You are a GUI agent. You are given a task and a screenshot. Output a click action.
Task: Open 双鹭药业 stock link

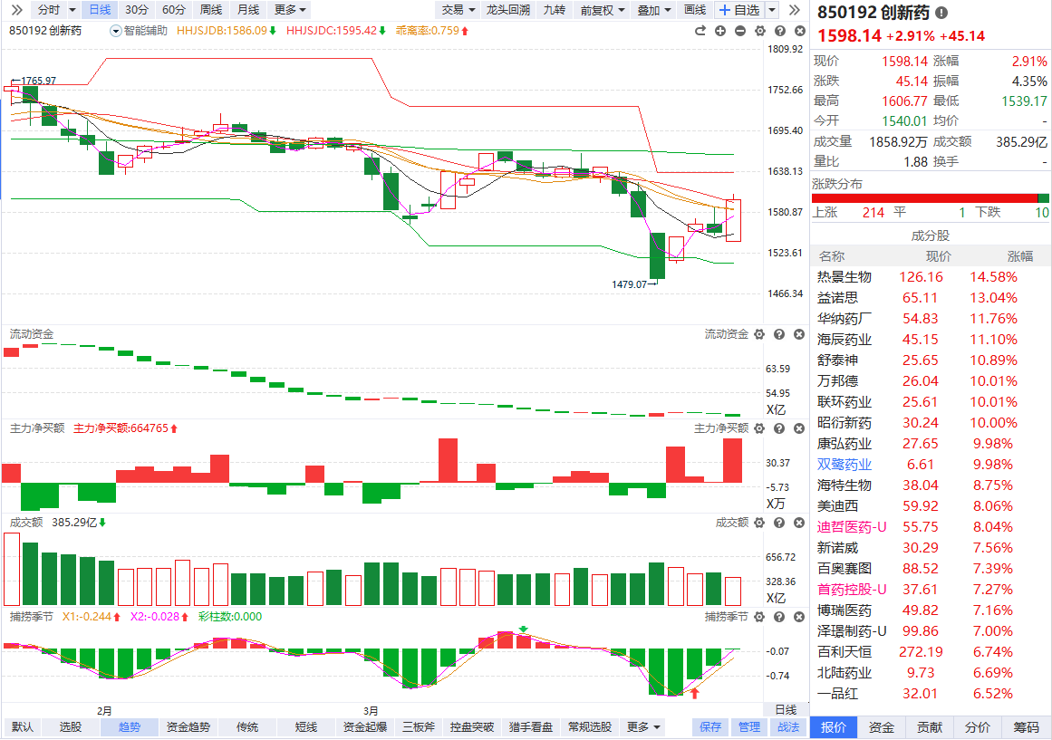coord(844,465)
